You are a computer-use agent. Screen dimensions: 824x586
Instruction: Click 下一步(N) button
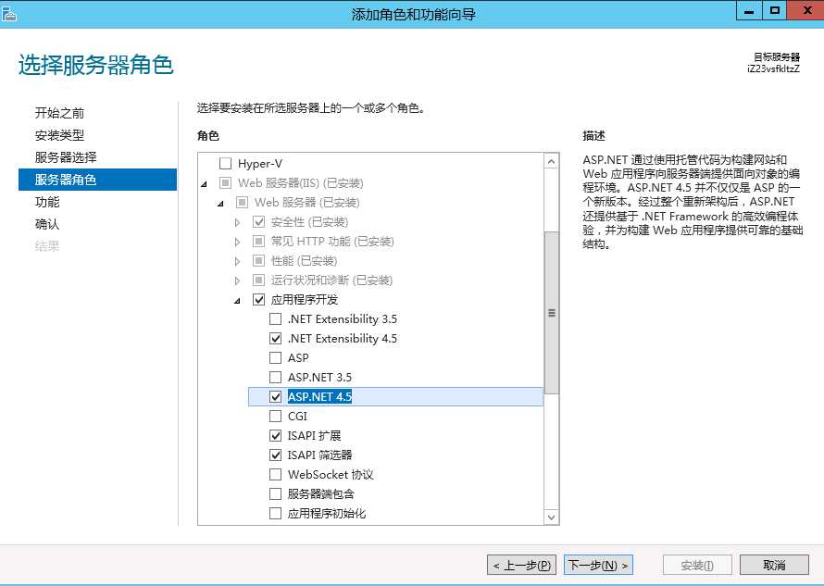pyautogui.click(x=598, y=565)
